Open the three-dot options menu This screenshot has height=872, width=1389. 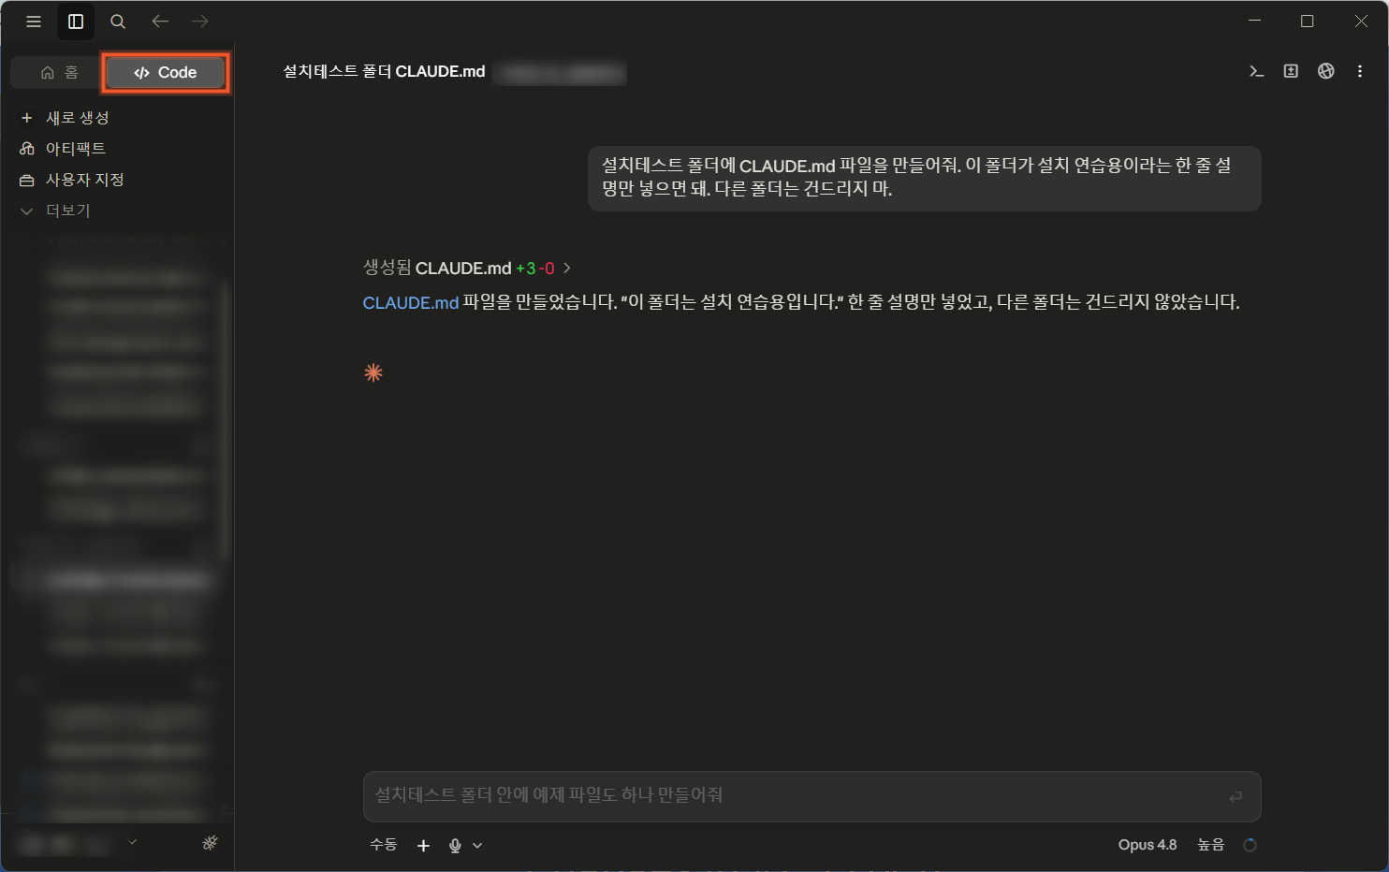click(x=1360, y=71)
